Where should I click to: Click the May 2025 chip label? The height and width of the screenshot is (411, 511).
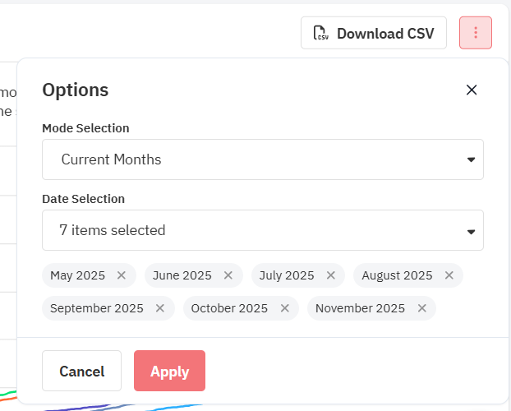point(77,275)
